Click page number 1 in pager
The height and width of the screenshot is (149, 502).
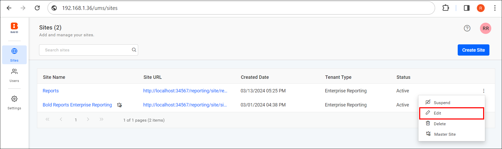pyautogui.click(x=76, y=120)
